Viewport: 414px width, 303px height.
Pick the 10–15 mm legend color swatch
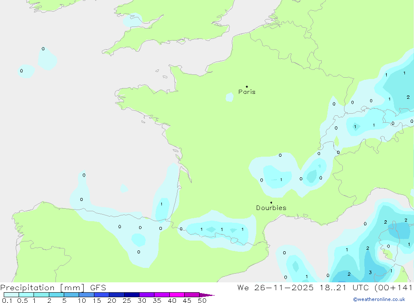coord(87,295)
